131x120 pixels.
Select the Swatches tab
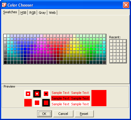click(x=10, y=12)
